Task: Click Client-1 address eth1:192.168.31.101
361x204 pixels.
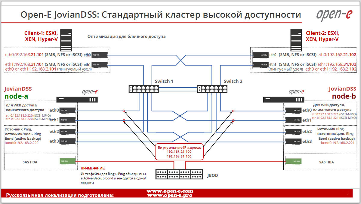Action: point(24,64)
